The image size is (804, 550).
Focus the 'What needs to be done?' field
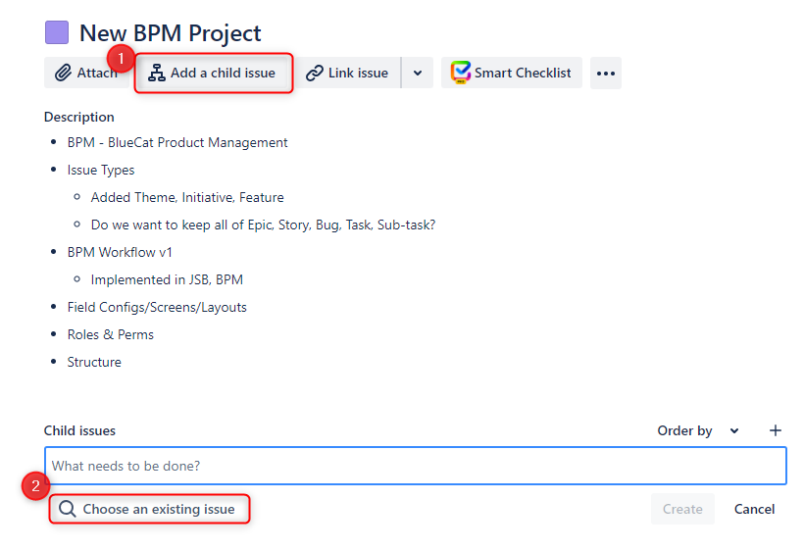[416, 466]
